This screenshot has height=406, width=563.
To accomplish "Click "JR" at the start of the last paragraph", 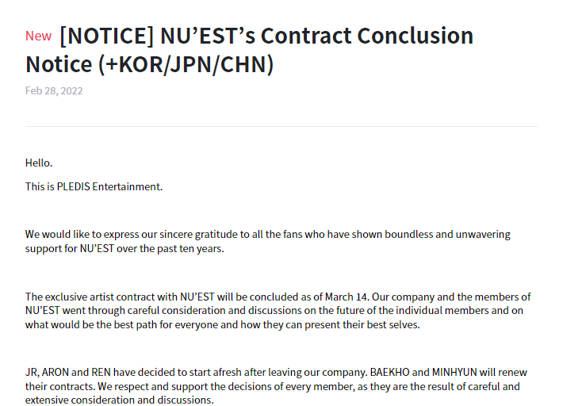I will 32,372.
